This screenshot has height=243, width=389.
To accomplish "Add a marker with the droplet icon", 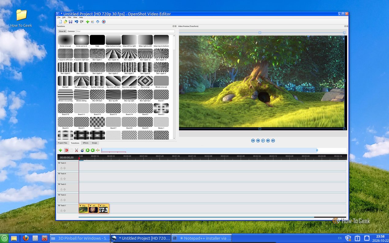I will [82, 150].
